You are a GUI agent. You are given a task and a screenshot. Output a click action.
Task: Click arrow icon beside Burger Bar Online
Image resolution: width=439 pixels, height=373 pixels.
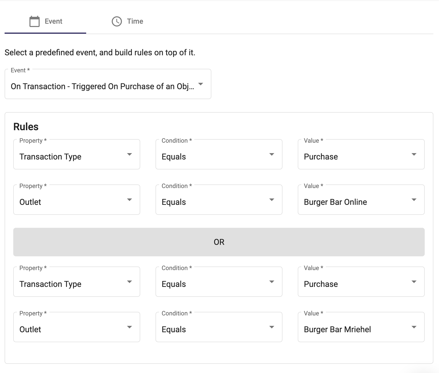[414, 200]
